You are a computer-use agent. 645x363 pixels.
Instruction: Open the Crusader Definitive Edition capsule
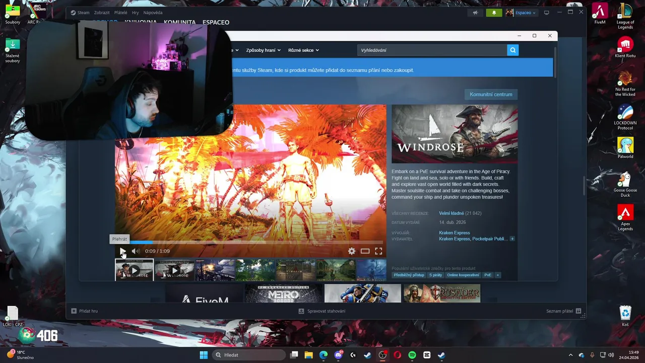click(442, 293)
